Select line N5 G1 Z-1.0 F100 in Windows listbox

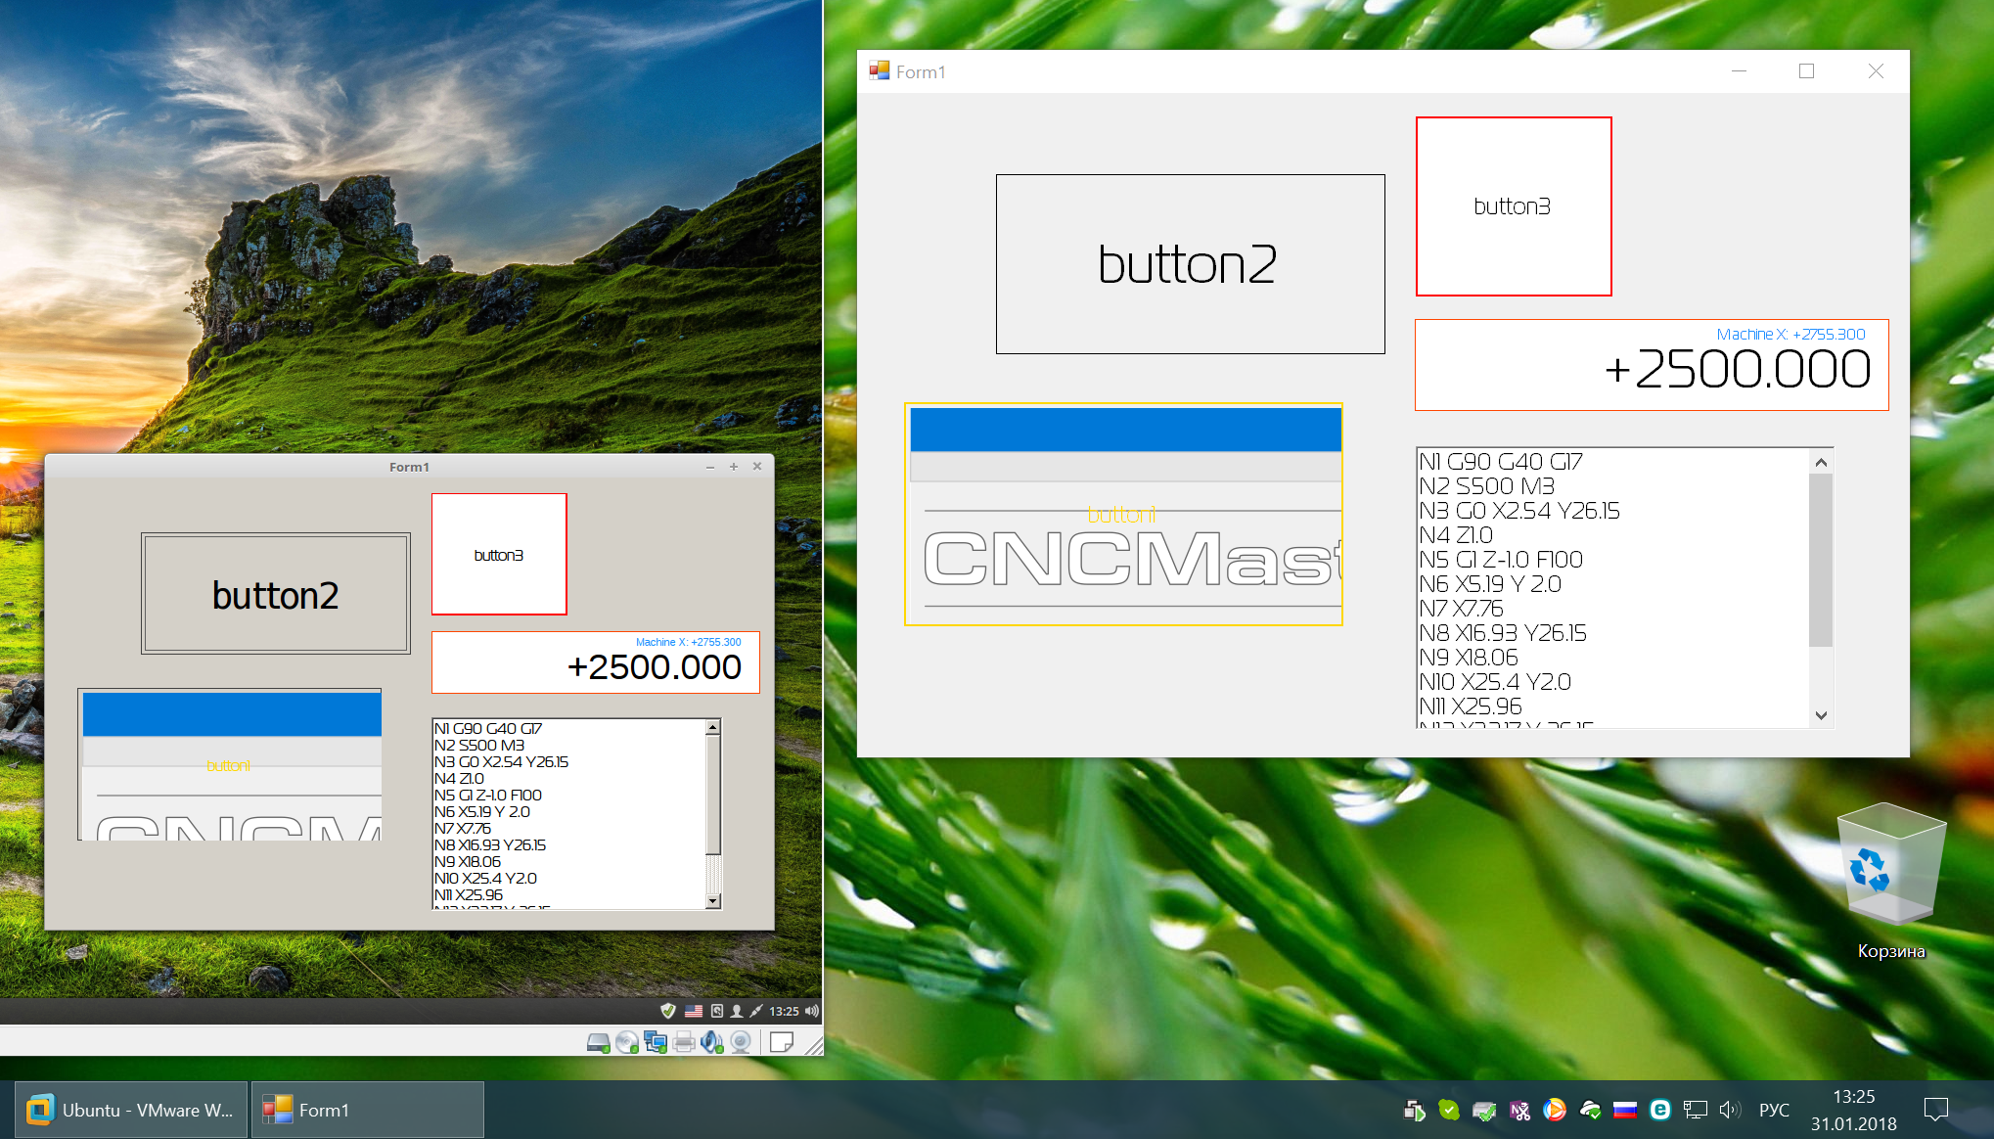click(x=1501, y=560)
